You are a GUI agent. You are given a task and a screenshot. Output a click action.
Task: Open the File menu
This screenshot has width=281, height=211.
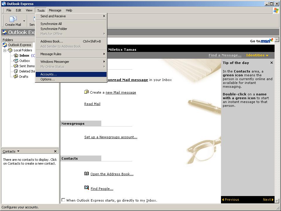pyautogui.click(x=9, y=10)
